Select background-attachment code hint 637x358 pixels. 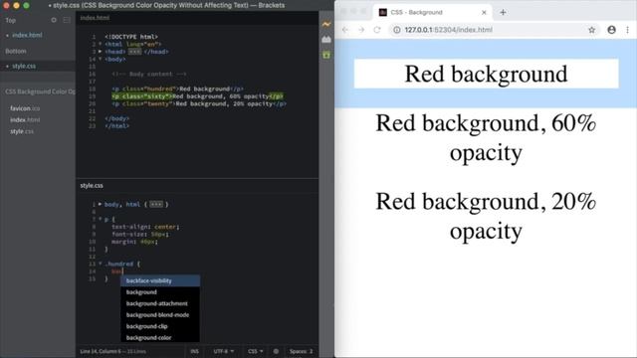tap(160, 303)
